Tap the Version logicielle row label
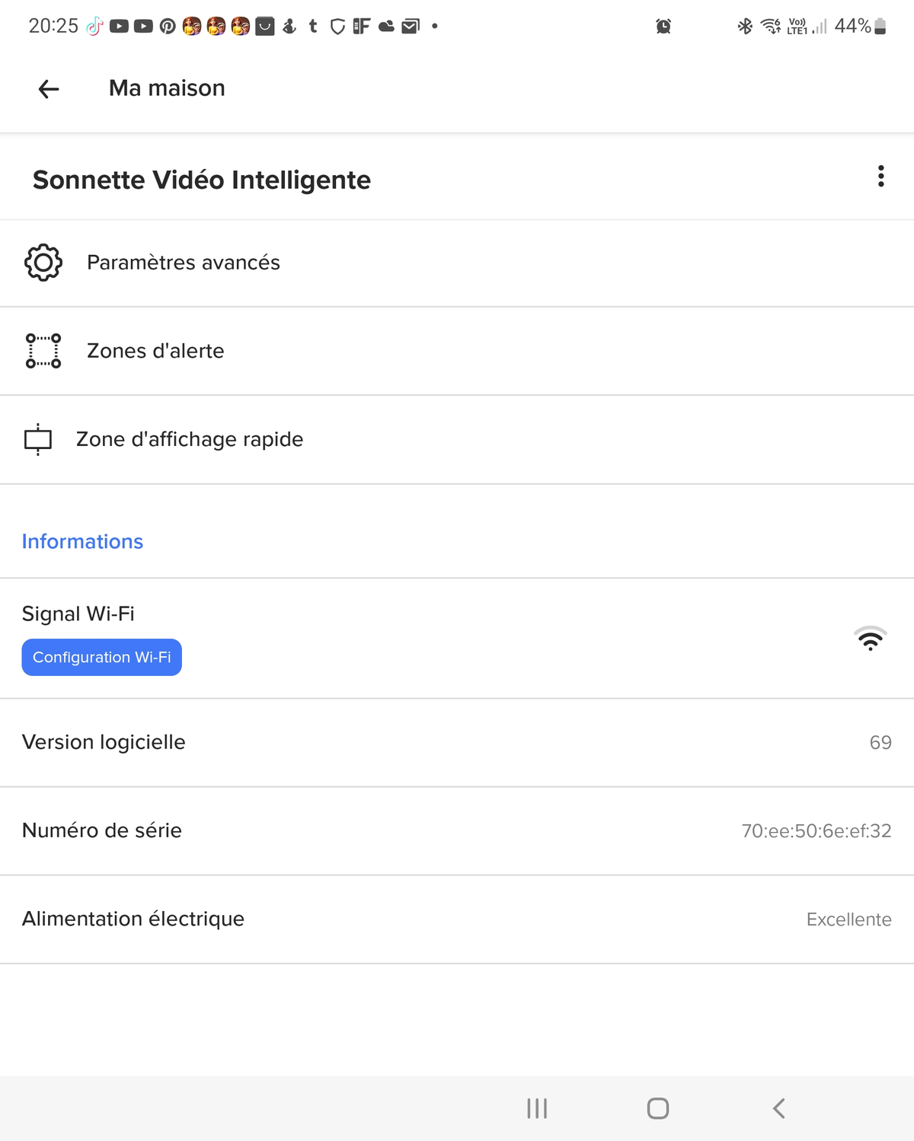Viewport: 914px width, 1141px height. coord(104,742)
